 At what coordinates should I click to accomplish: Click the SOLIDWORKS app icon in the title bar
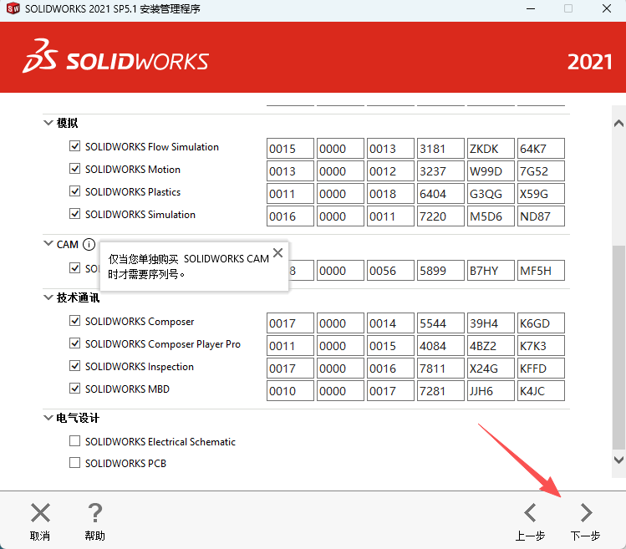point(13,8)
